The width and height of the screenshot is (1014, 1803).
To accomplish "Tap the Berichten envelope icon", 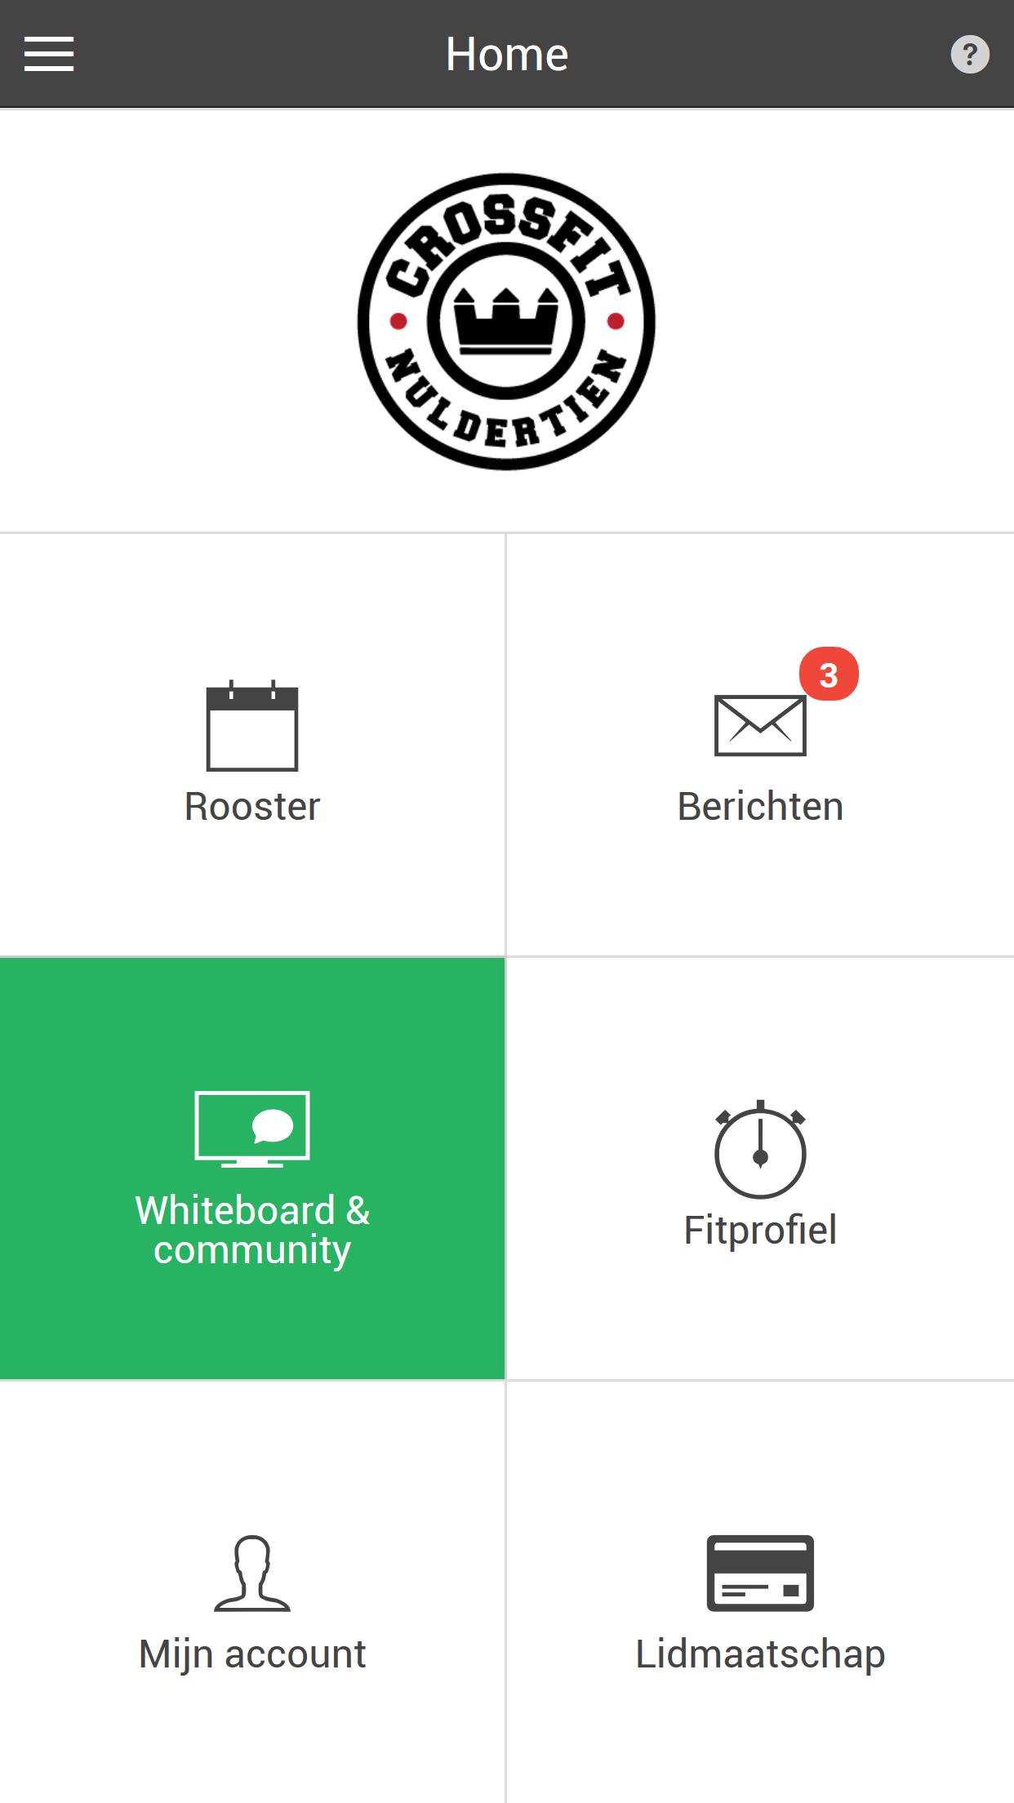I will (x=760, y=725).
